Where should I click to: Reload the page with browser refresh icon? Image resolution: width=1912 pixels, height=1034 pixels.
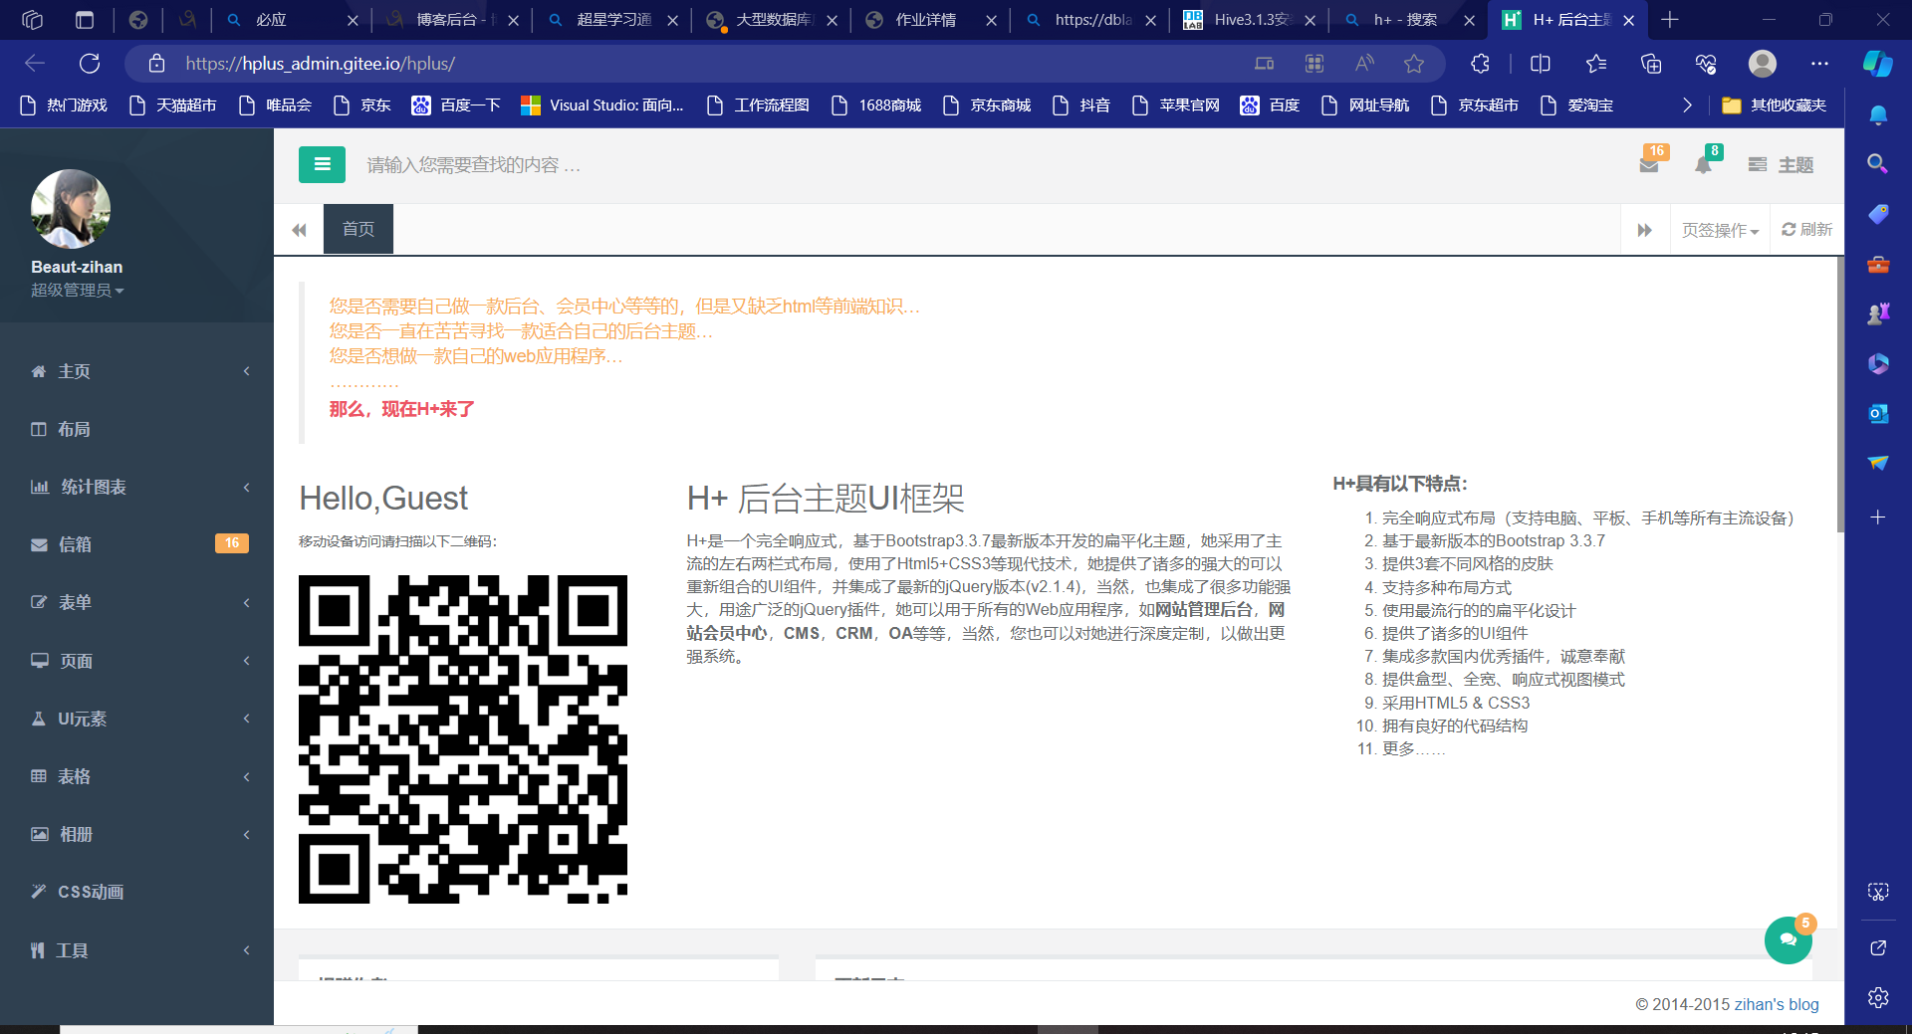coord(90,64)
